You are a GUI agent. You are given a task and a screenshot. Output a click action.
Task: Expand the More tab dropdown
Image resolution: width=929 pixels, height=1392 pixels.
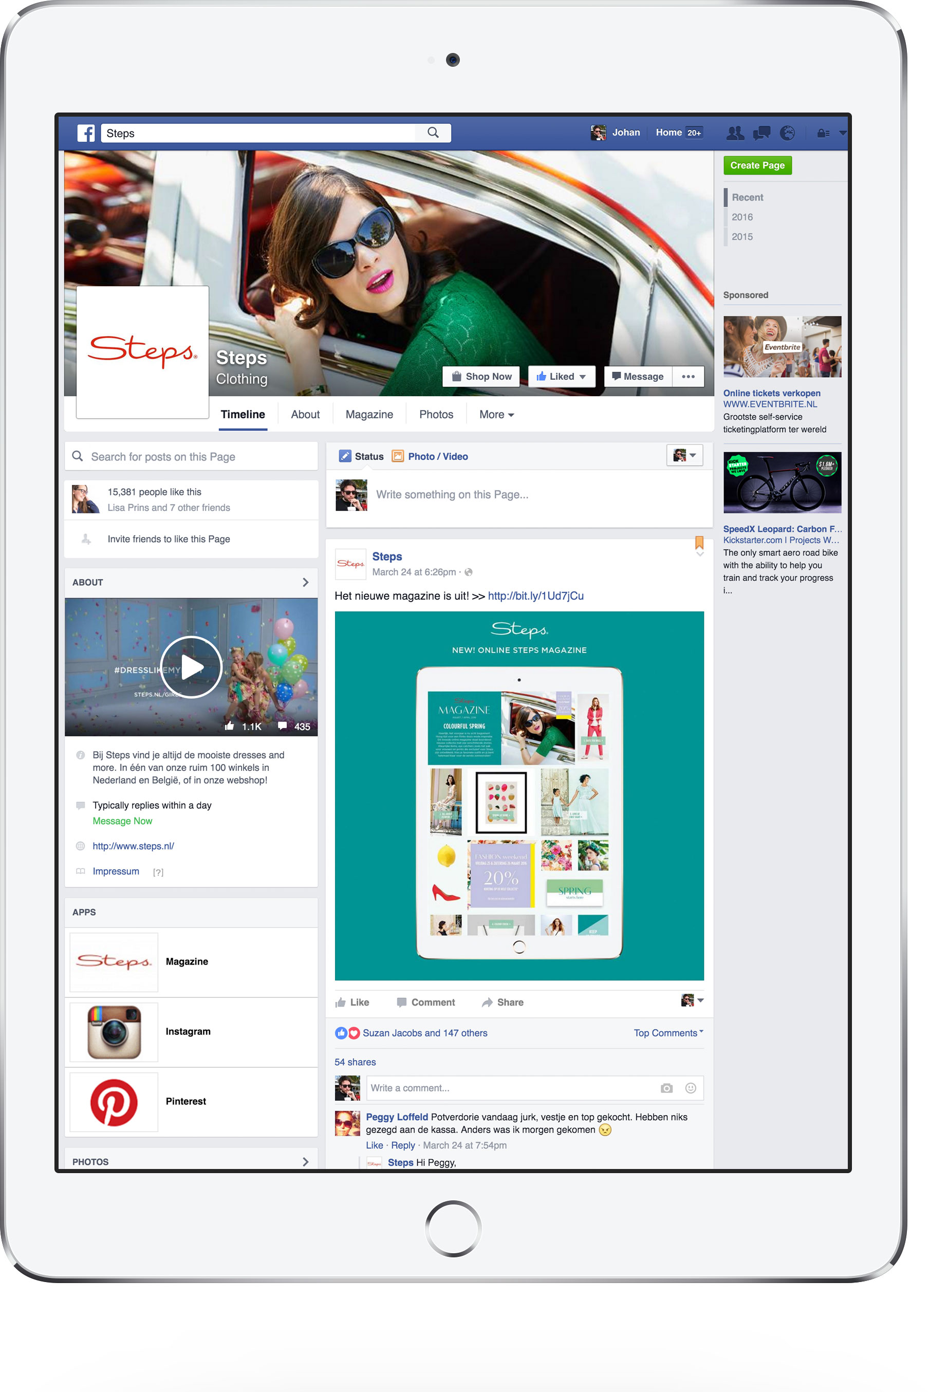coord(496,415)
